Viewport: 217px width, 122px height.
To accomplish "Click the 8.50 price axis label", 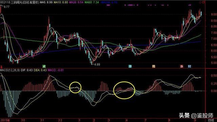I will click(214, 21).
